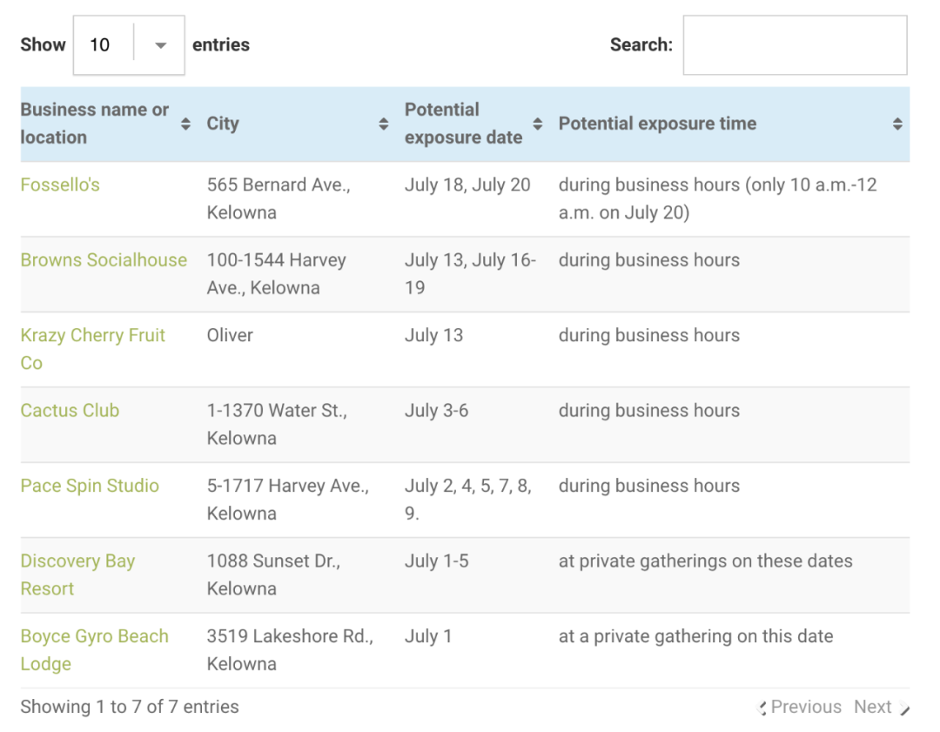
Task: Open the Browns Socialhouse link
Action: coord(104,260)
